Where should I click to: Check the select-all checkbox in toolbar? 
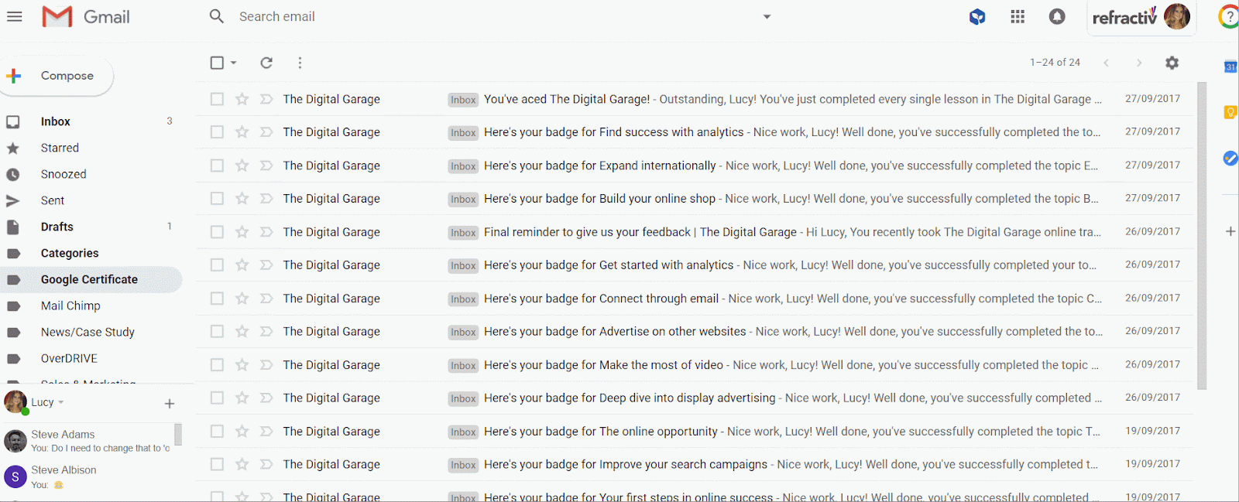pos(217,63)
